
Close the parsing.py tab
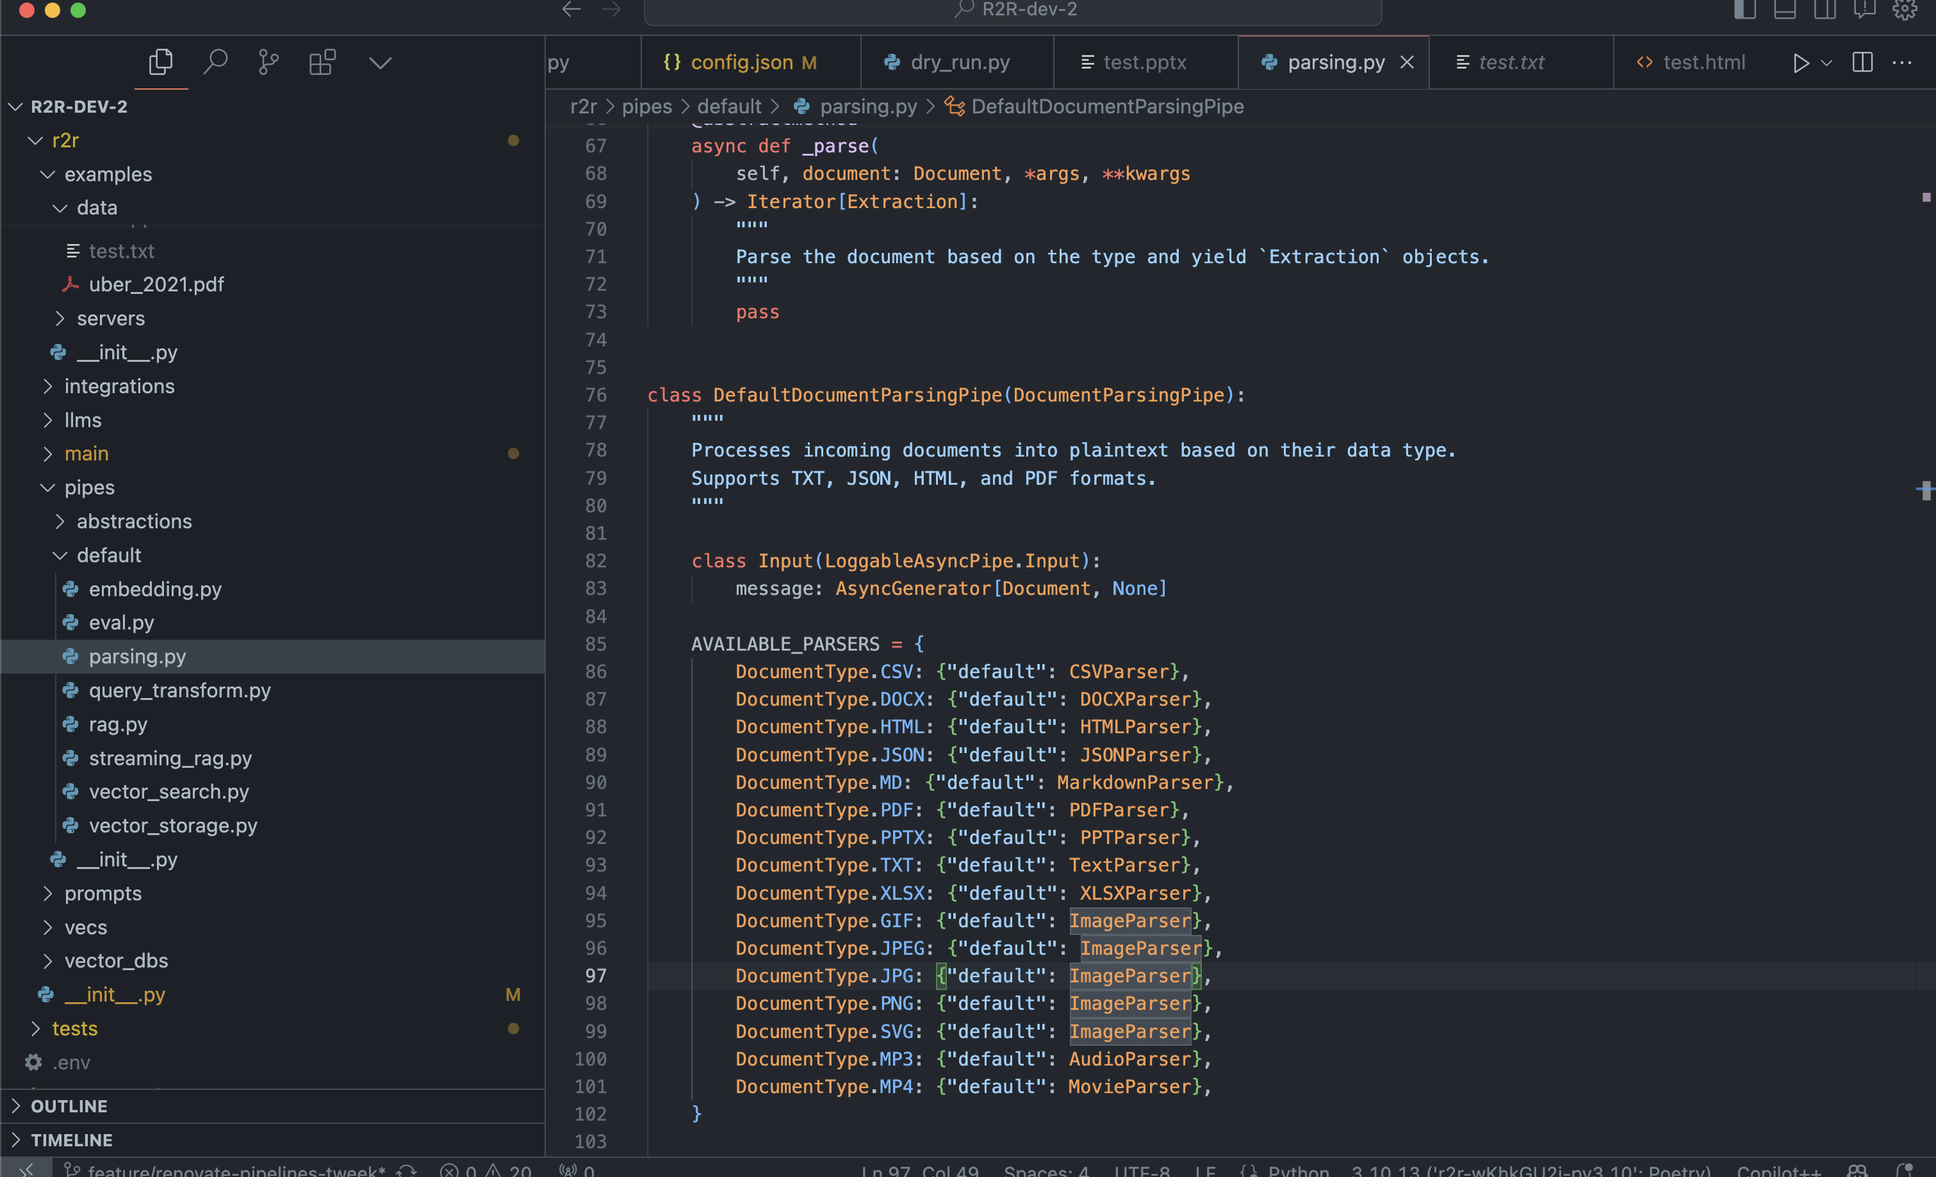1407,62
